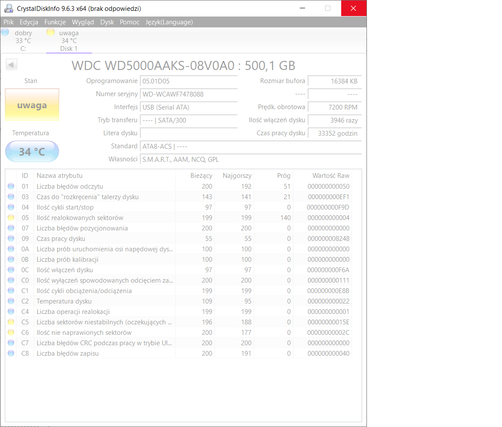Open the "Język(Language)" menu
The height and width of the screenshot is (427, 502).
(x=170, y=22)
